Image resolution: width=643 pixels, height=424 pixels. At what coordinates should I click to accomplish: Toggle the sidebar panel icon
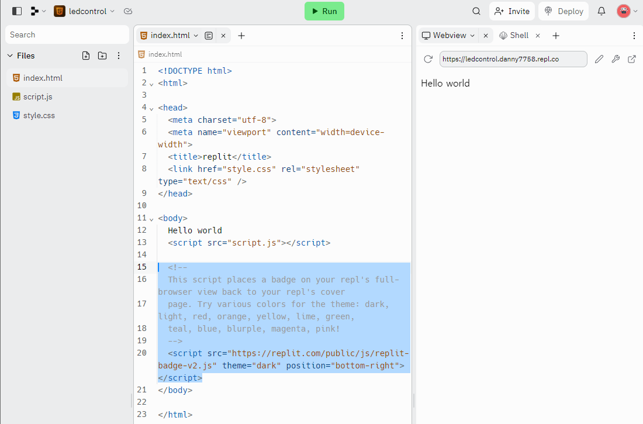17,11
